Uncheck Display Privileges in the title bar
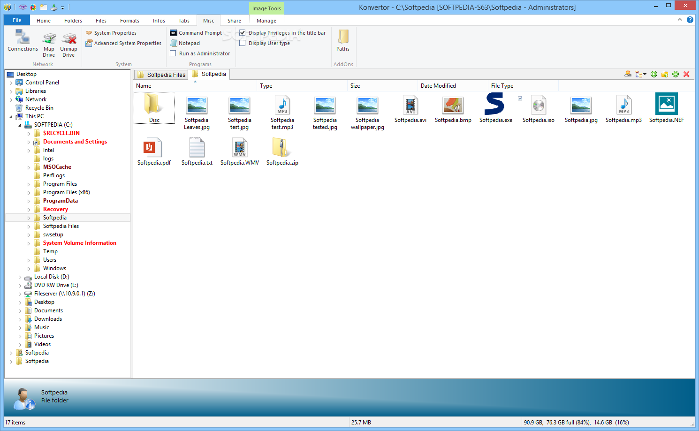 coord(243,33)
